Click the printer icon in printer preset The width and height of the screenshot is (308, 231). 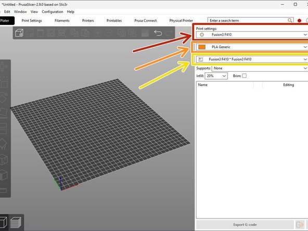pos(200,59)
